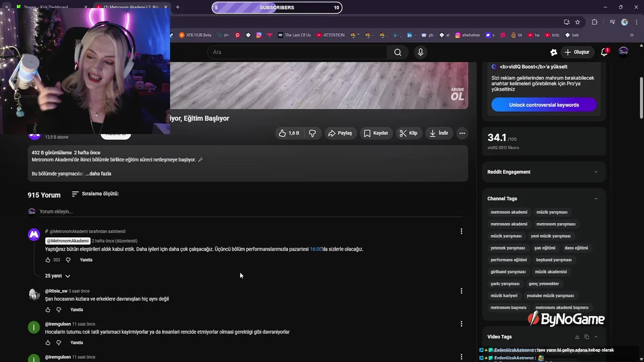
Task: Click Unlock controversial keywords button
Action: click(544, 105)
